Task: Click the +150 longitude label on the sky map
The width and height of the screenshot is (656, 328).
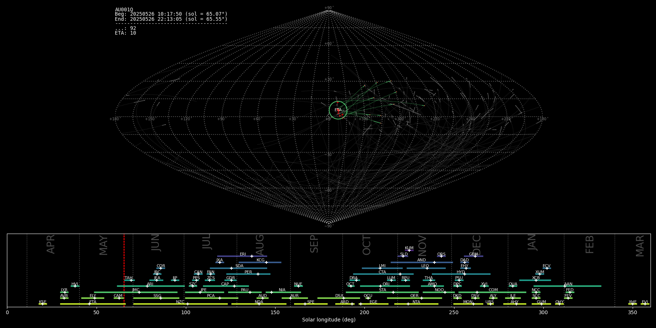Action: coord(150,119)
